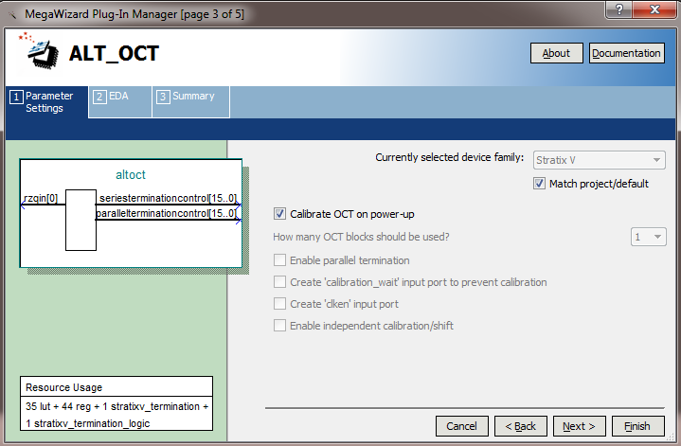The width and height of the screenshot is (681, 446).
Task: Enable independent calibration/shift checkbox
Action: pyautogui.click(x=279, y=326)
